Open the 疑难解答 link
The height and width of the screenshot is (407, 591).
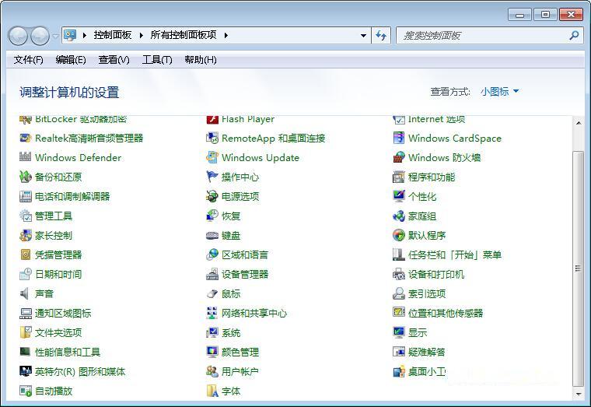pyautogui.click(x=427, y=353)
